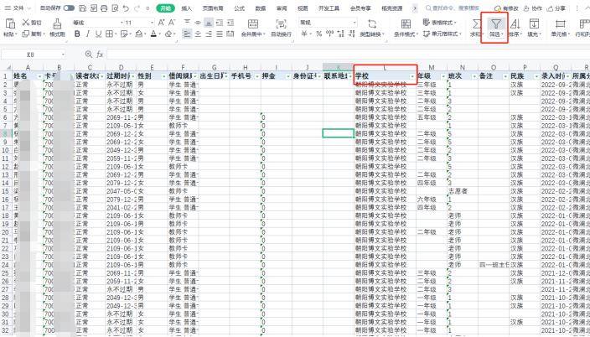
Task: Toggle underline formatting
Action: click(99, 35)
